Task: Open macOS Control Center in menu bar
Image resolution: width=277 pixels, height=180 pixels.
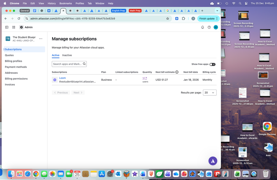Action: click(246, 3)
